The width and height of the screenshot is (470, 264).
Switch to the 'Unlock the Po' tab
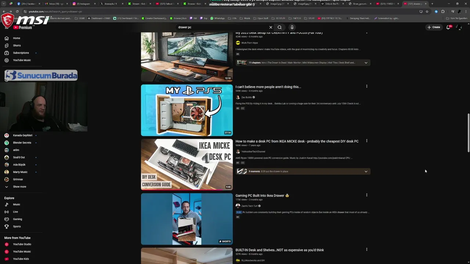(333, 4)
